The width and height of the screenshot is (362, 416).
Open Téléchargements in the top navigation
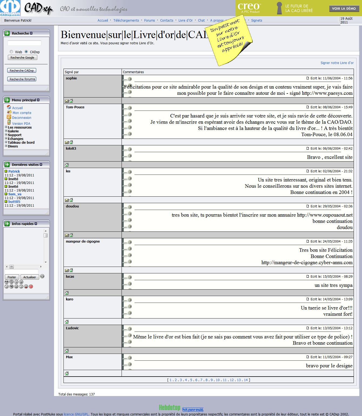126,20
